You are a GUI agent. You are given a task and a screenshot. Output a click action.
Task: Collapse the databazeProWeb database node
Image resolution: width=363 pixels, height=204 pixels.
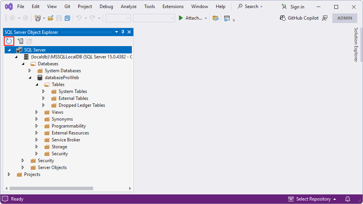[30, 78]
